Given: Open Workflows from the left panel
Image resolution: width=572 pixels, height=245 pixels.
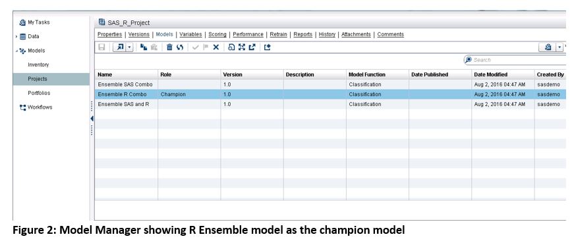Looking at the screenshot, I should (40, 107).
